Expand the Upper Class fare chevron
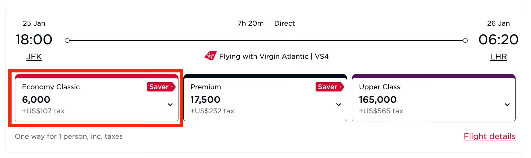The width and height of the screenshot is (531, 158). pyautogui.click(x=507, y=105)
